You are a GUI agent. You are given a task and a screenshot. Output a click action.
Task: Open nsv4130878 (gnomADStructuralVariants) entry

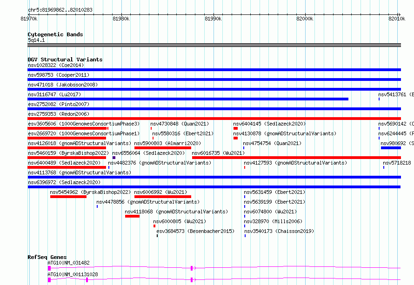(x=285, y=133)
